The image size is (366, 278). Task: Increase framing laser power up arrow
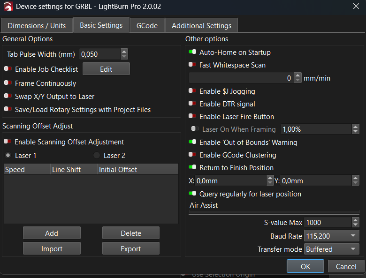(x=356, y=127)
